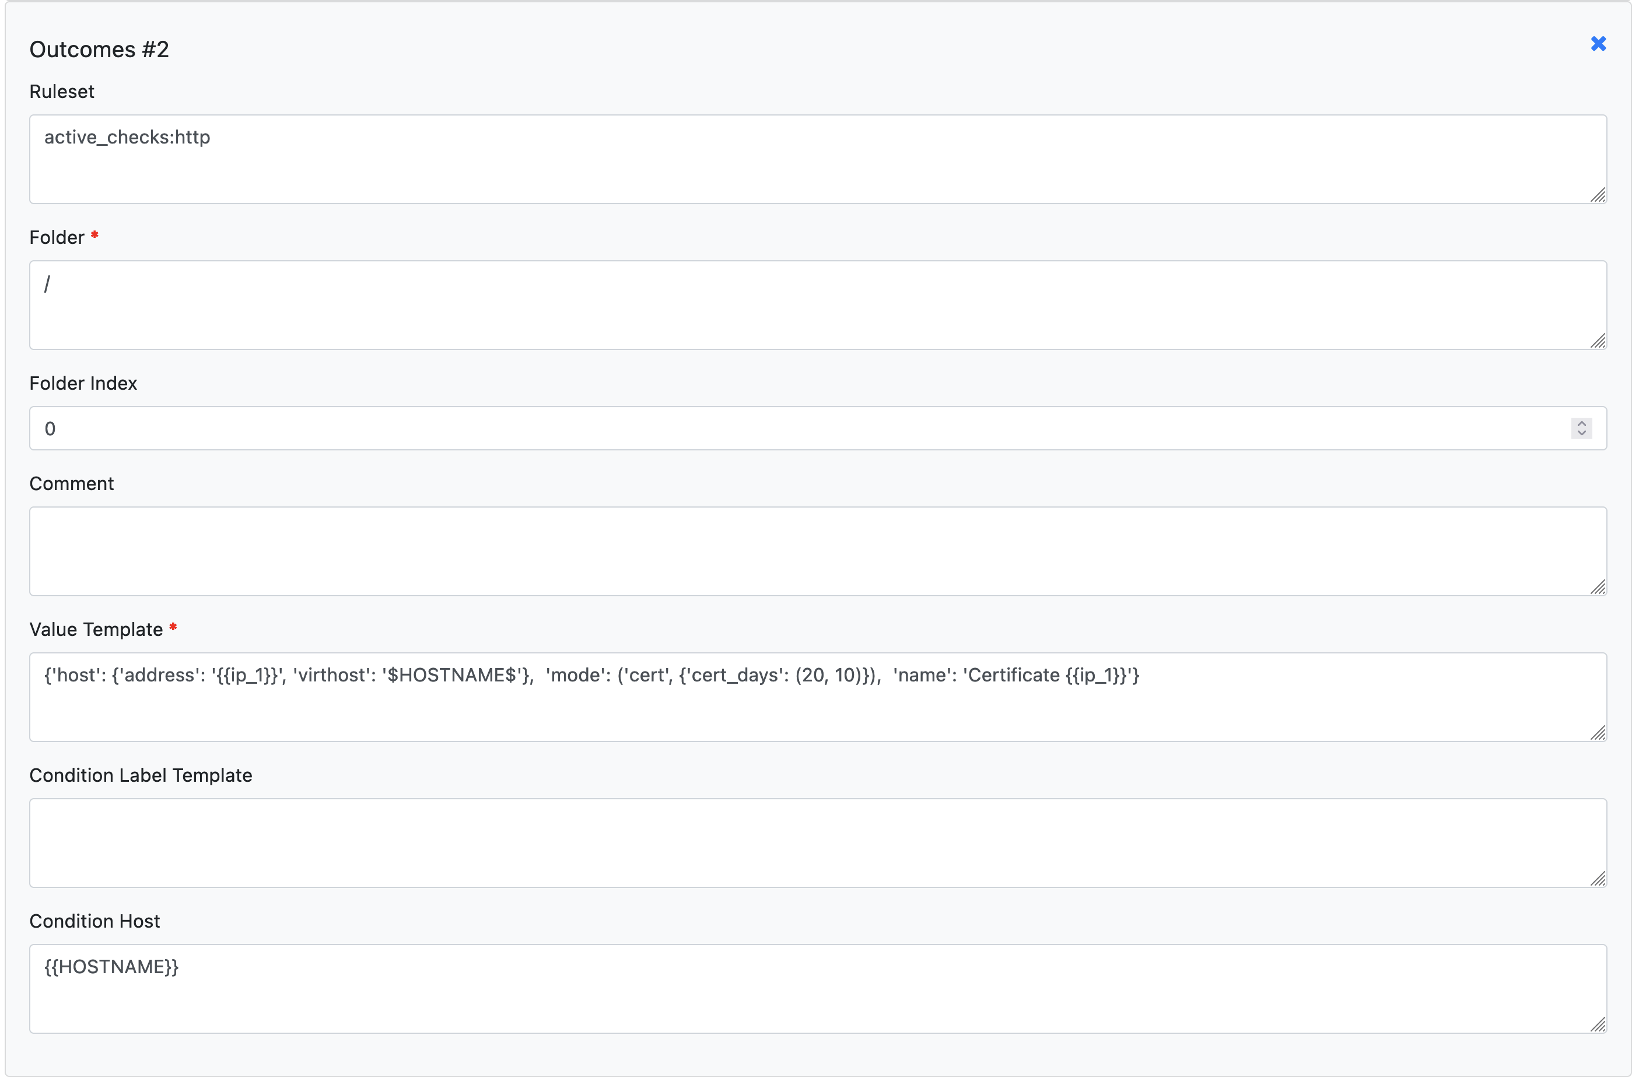This screenshot has height=1077, width=1632.
Task: Click the Folder Index label
Action: click(x=83, y=383)
